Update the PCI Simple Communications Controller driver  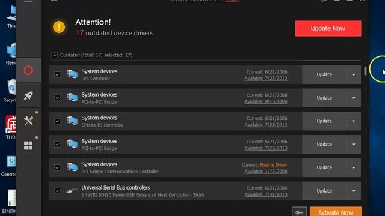click(x=324, y=167)
